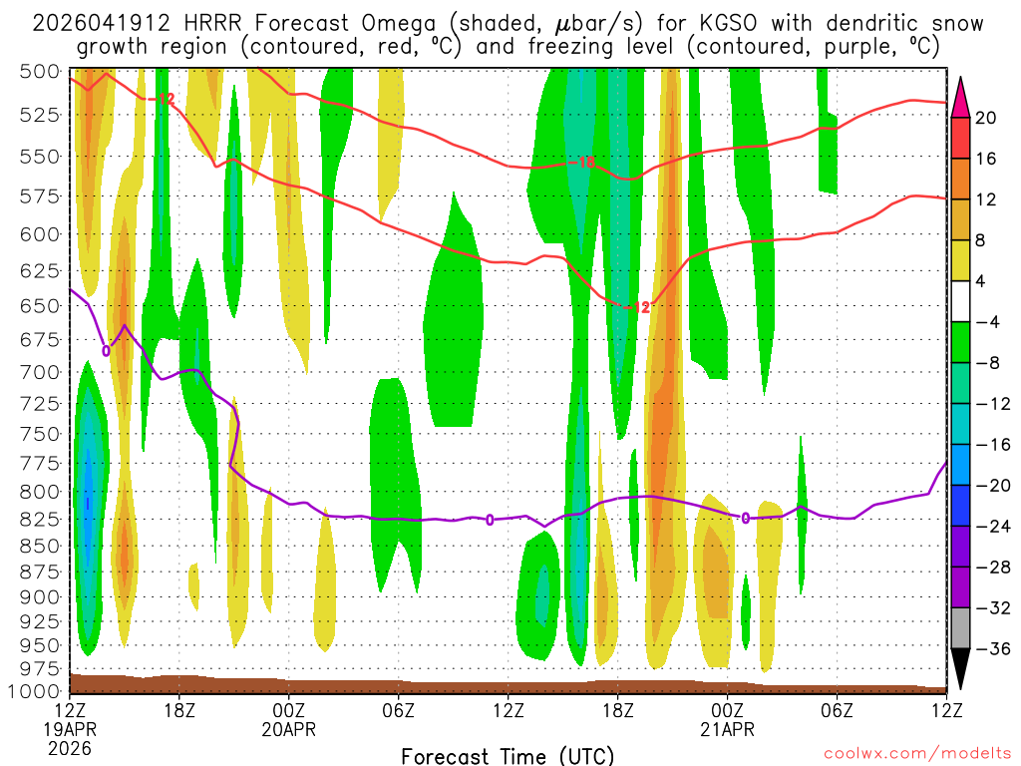Select the 700 pressure level label
The image size is (1021, 766).
[40, 373]
